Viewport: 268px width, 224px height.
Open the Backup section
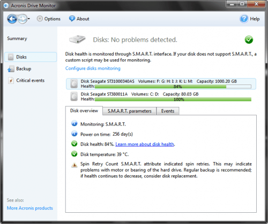point(24,69)
